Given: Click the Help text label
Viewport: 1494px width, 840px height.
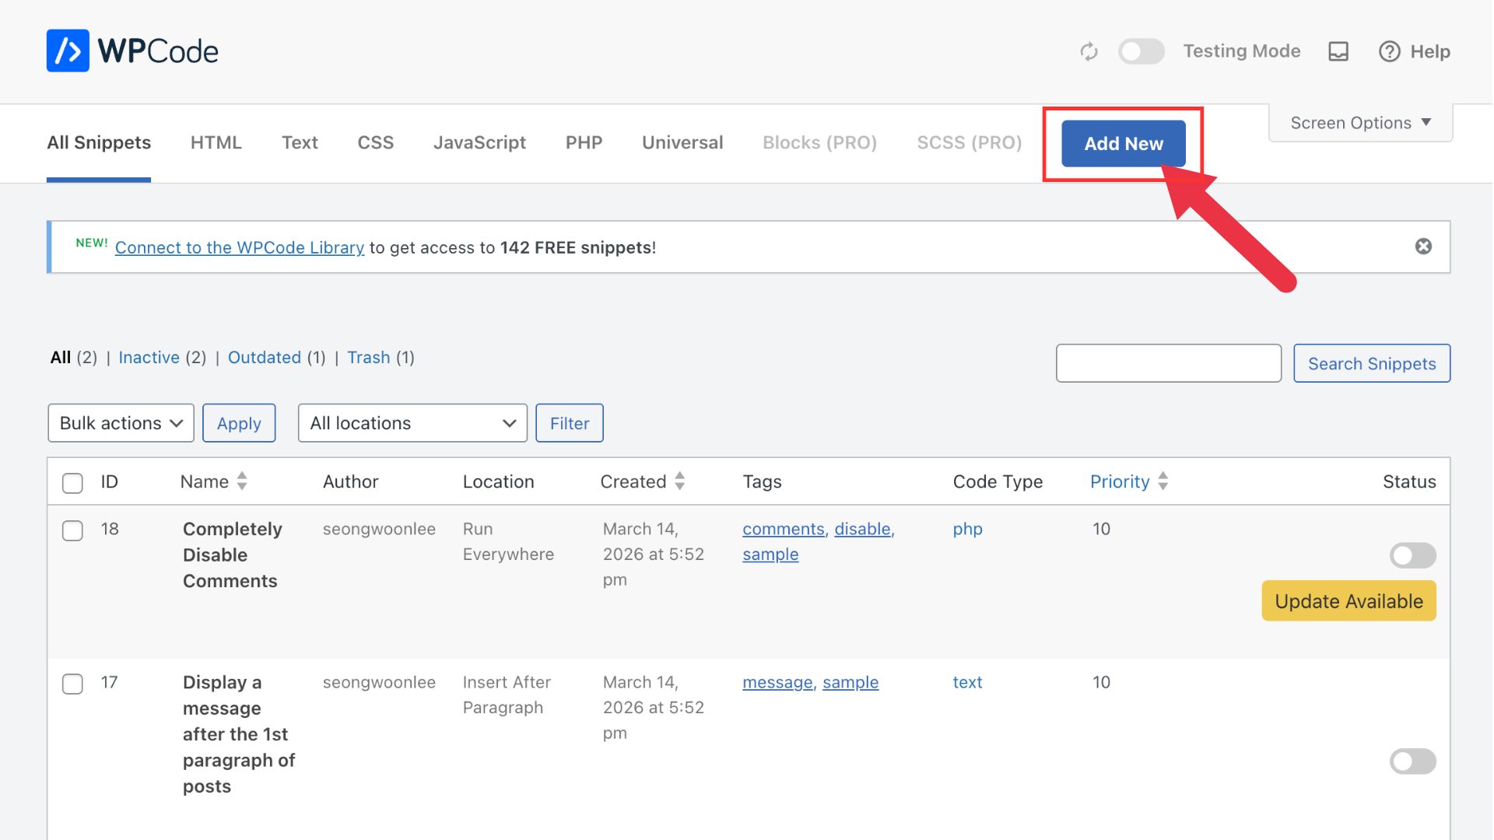Looking at the screenshot, I should (x=1430, y=51).
